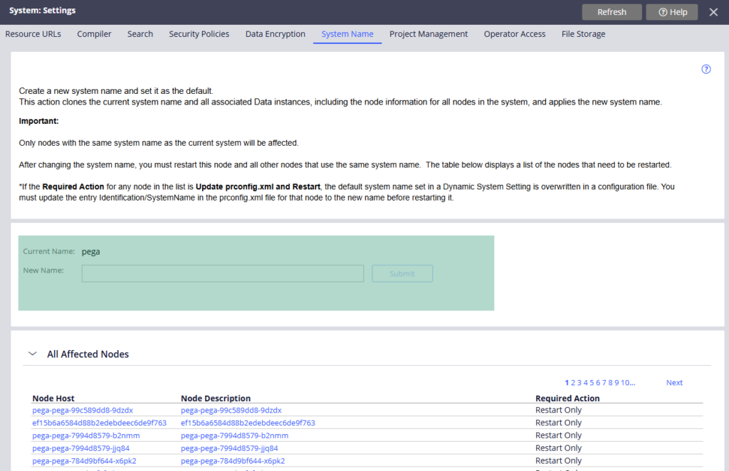The image size is (729, 471).
Task: Select the System Name tab
Action: [347, 34]
